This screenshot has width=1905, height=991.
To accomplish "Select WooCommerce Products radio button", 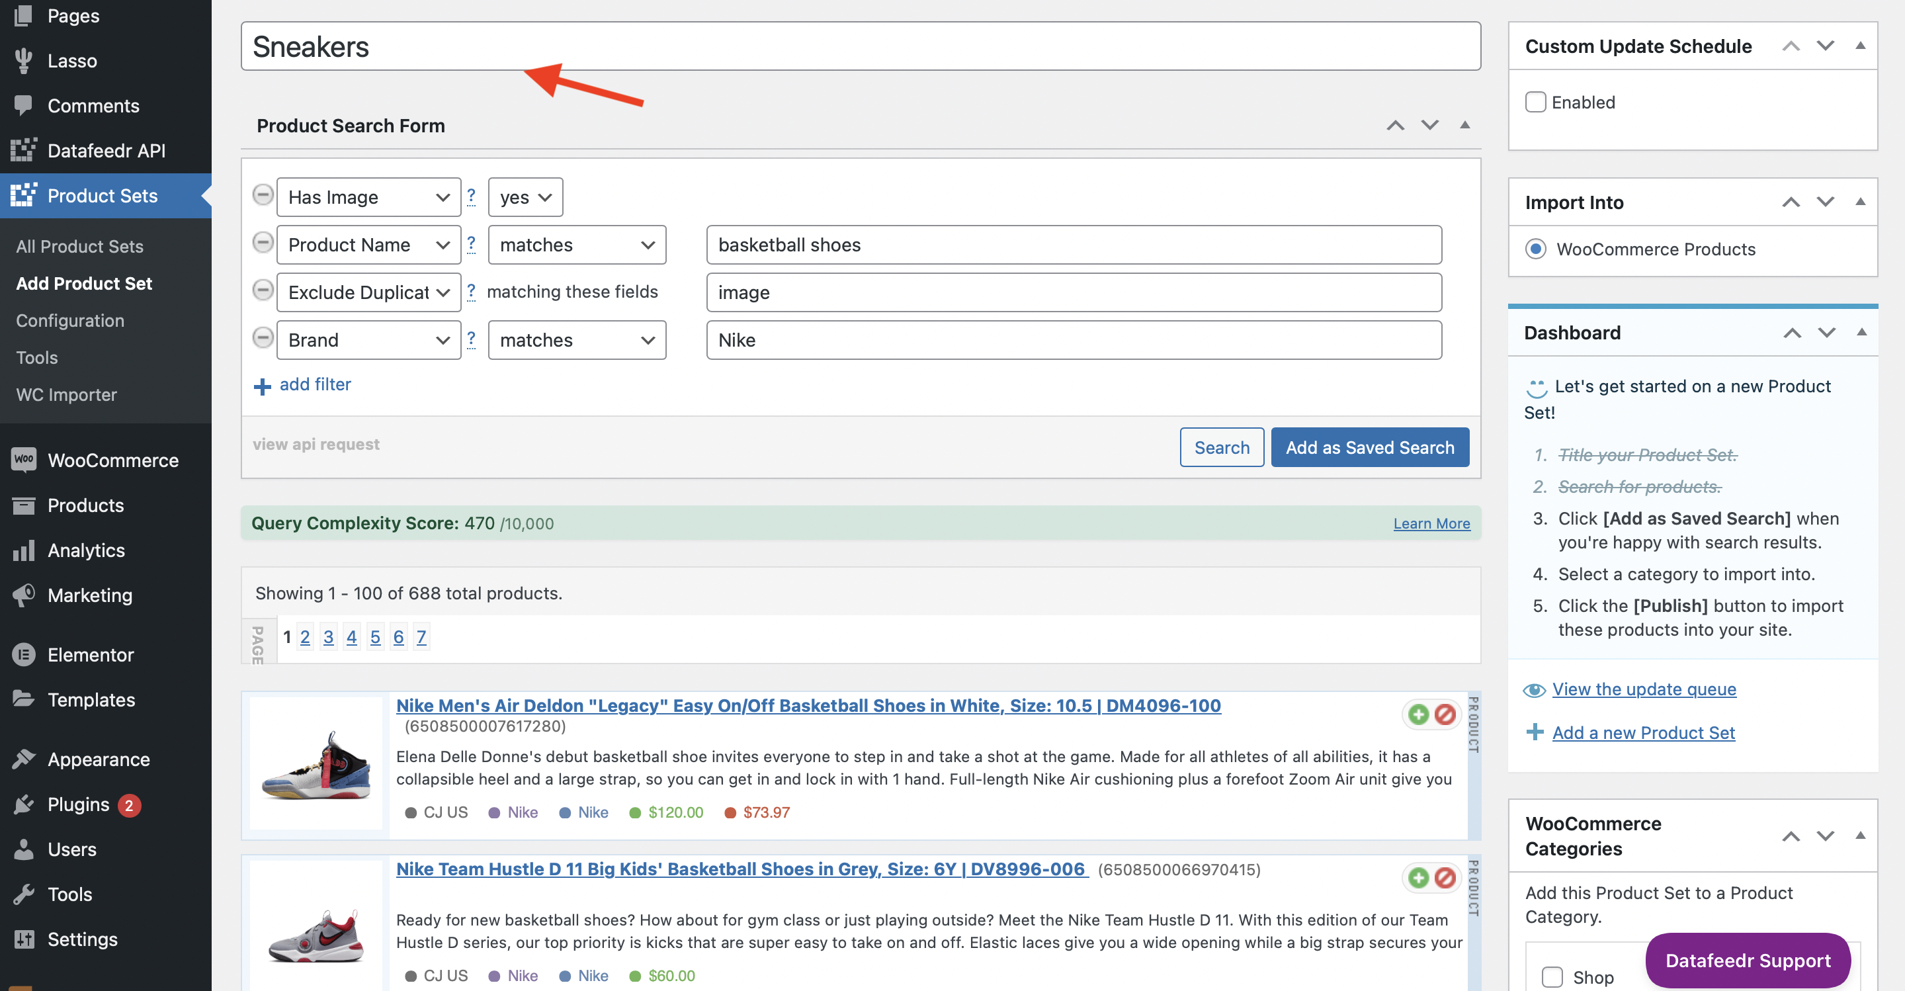I will tap(1535, 249).
